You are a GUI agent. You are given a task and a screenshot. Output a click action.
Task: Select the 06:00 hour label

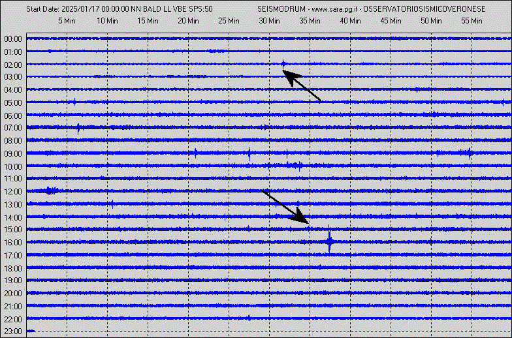[13, 116]
